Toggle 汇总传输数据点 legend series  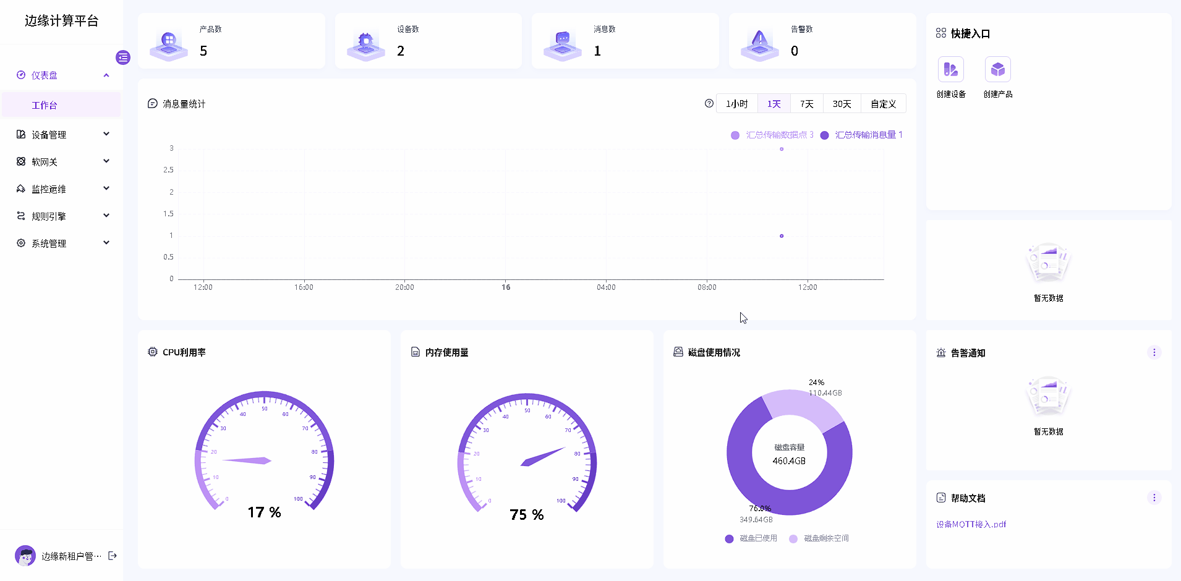[x=773, y=135]
